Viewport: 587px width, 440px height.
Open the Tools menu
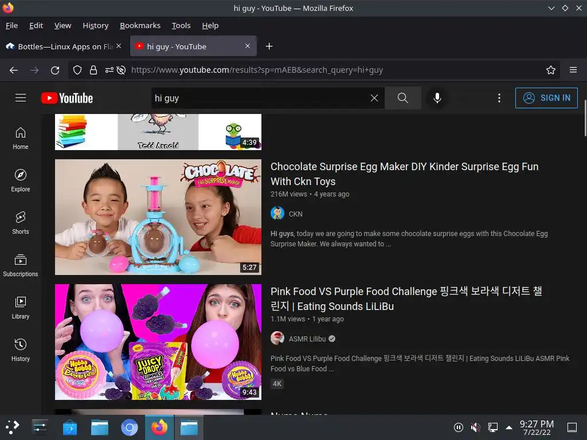[x=181, y=25]
